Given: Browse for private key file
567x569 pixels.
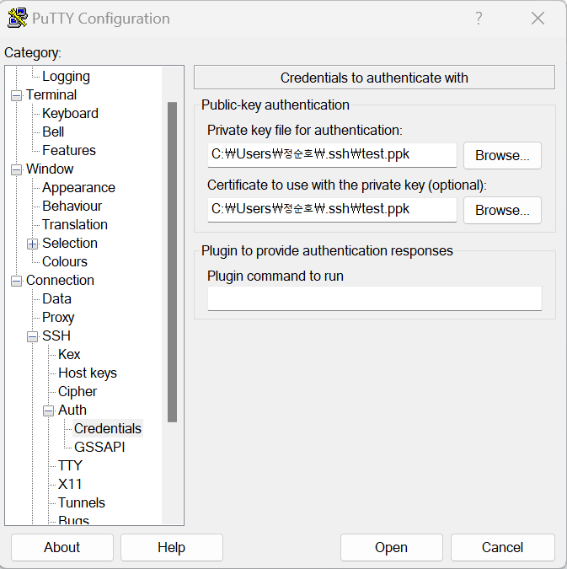Looking at the screenshot, I should click(x=502, y=155).
